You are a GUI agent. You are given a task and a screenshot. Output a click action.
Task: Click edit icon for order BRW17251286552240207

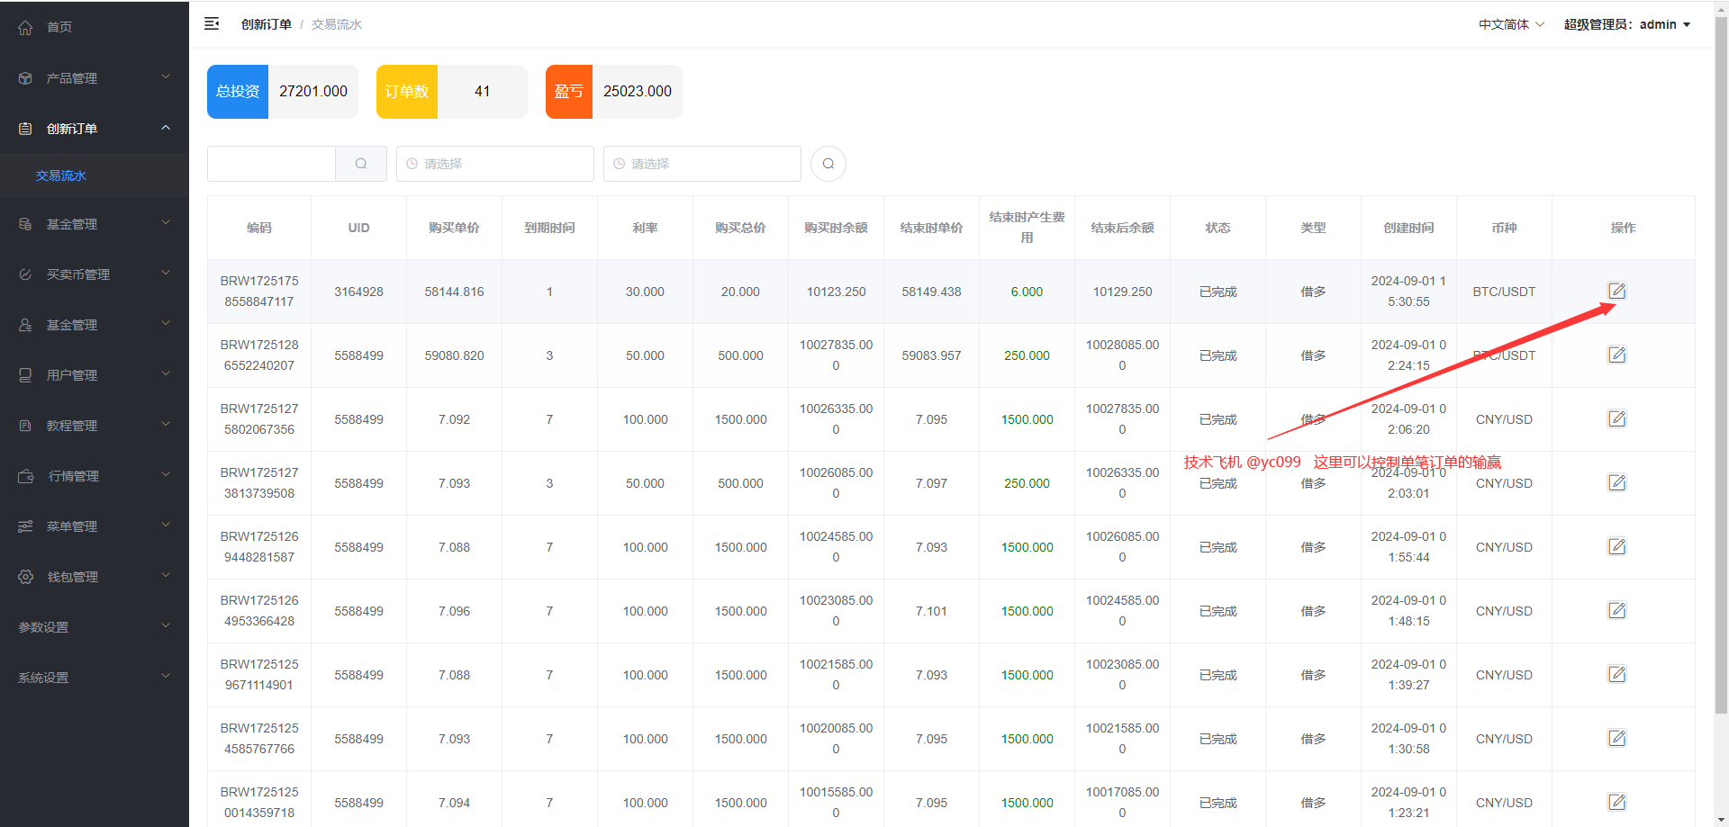click(x=1616, y=355)
